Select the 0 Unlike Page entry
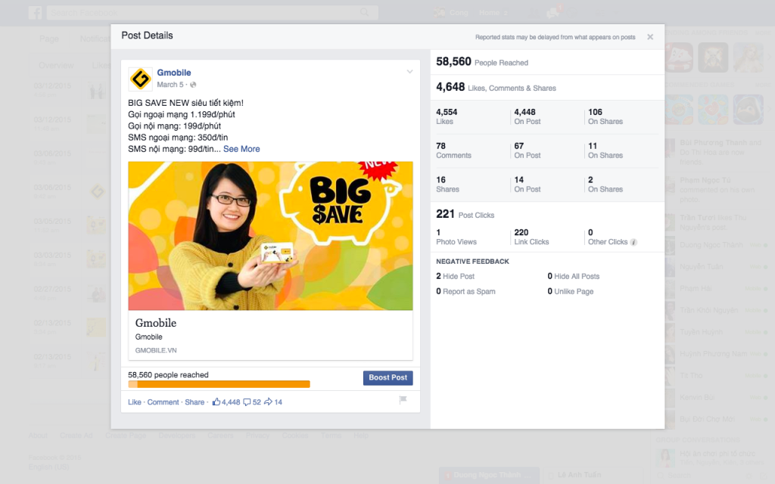Viewport: 775px width, 484px height. (x=571, y=291)
